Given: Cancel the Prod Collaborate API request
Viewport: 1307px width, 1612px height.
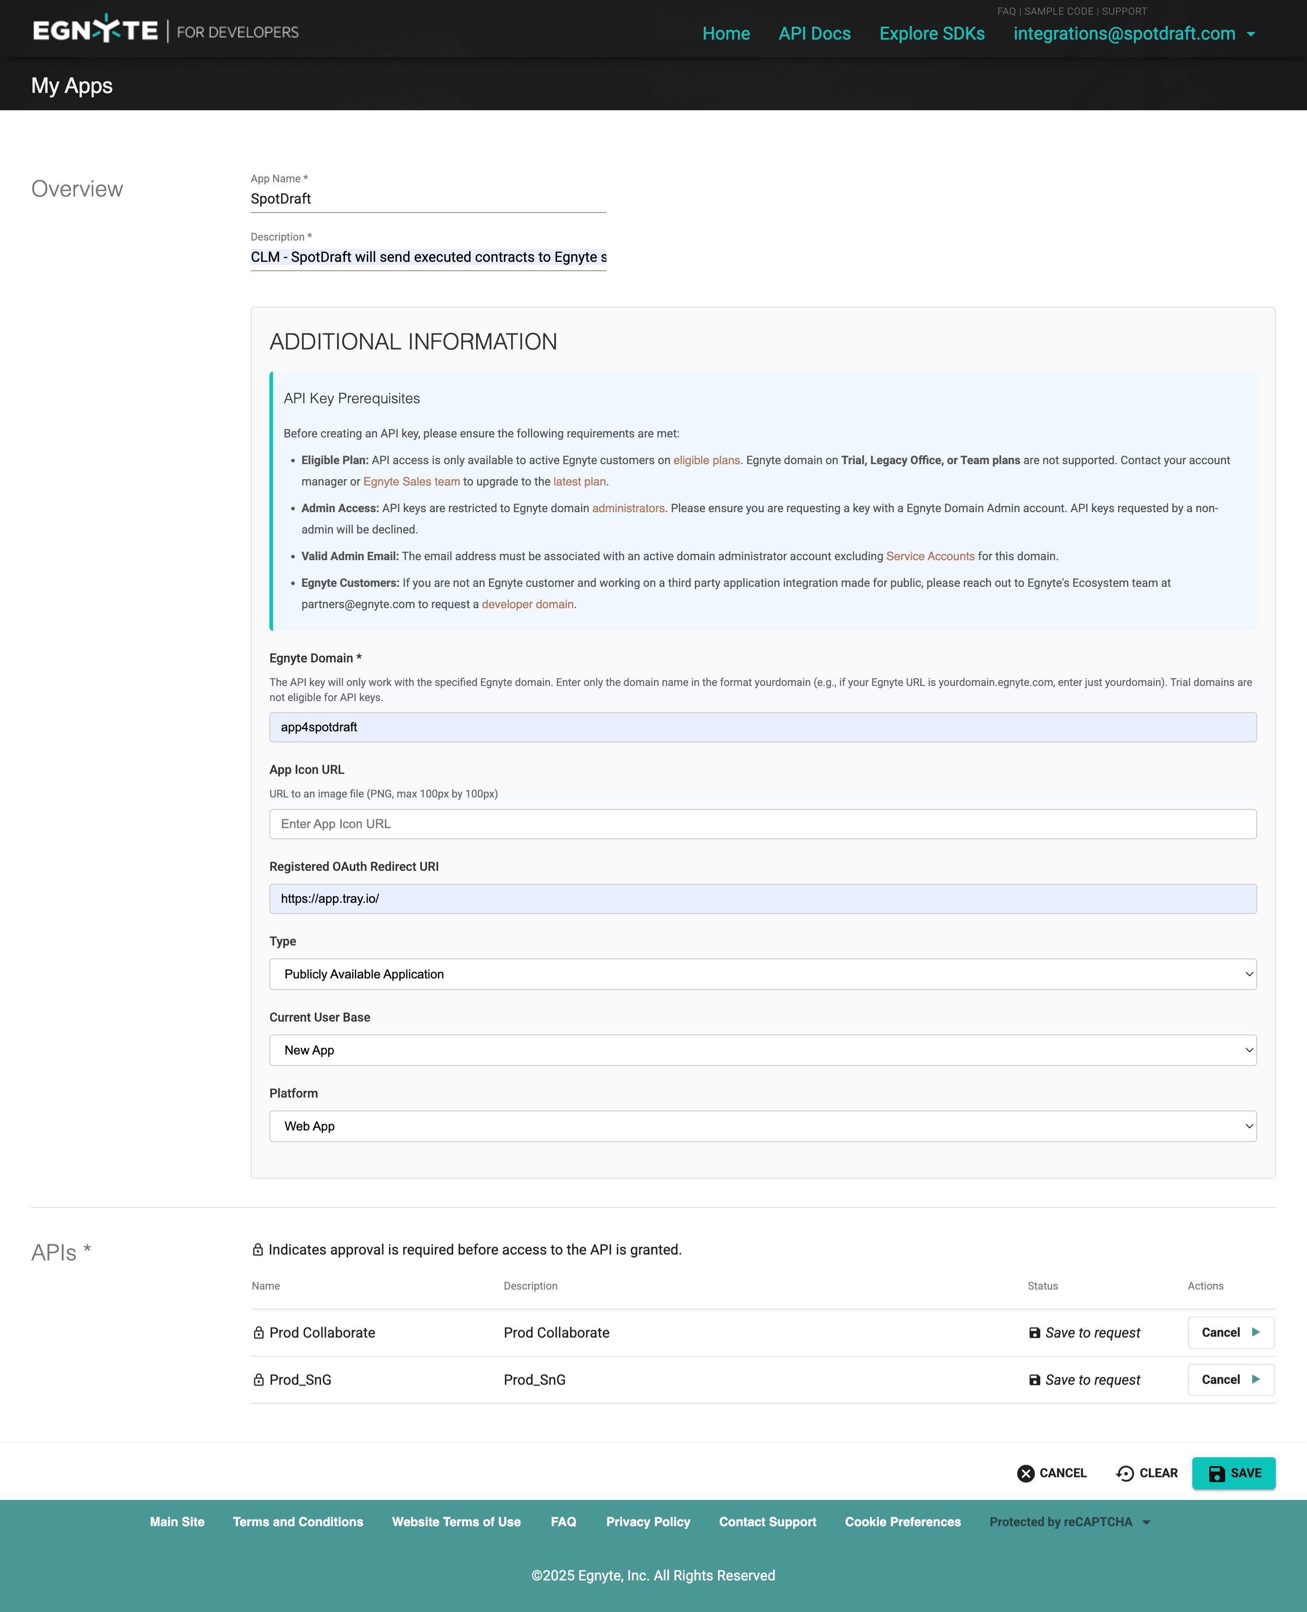Looking at the screenshot, I should click(x=1230, y=1333).
